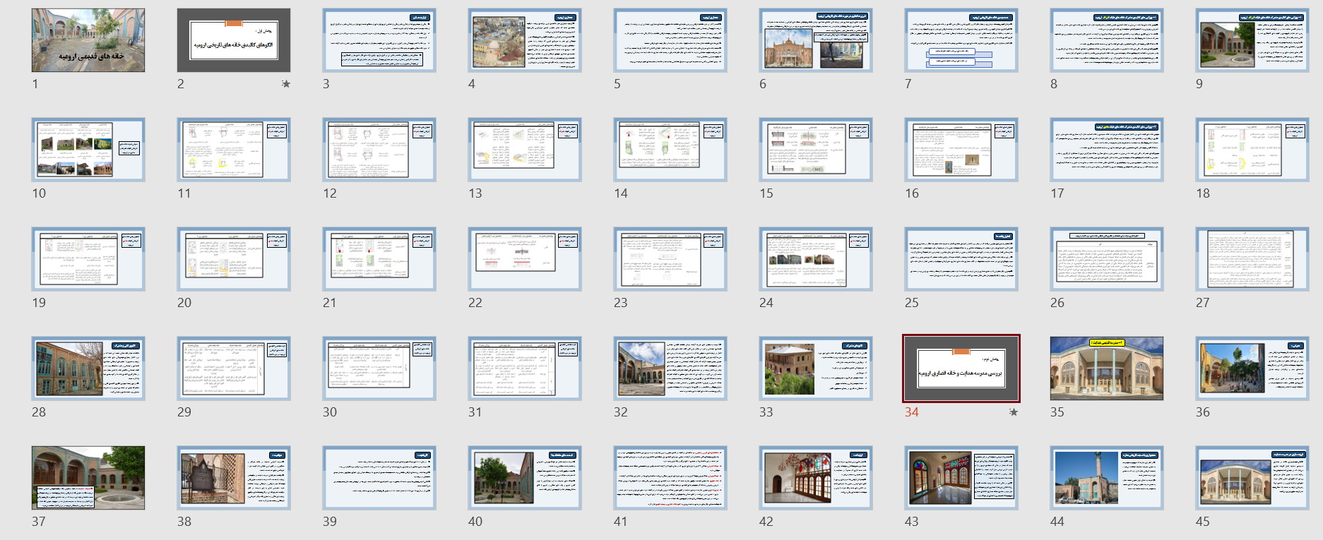Pick slide 21 thumbnail
Image resolution: width=1323 pixels, height=540 pixels.
click(379, 259)
